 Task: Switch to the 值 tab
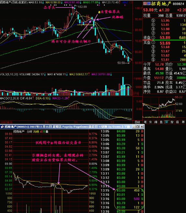click(177, 122)
